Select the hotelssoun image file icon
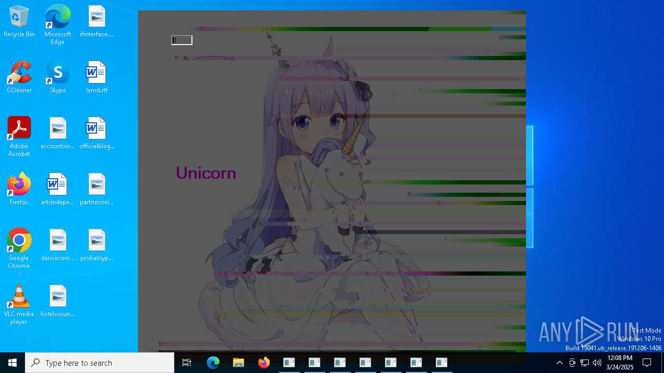The width and height of the screenshot is (664, 373). (x=58, y=302)
